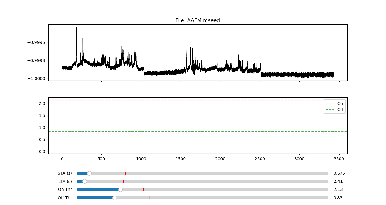
Task: Click the 1.5 tick label on lower y-axis
Action: click(x=42, y=115)
